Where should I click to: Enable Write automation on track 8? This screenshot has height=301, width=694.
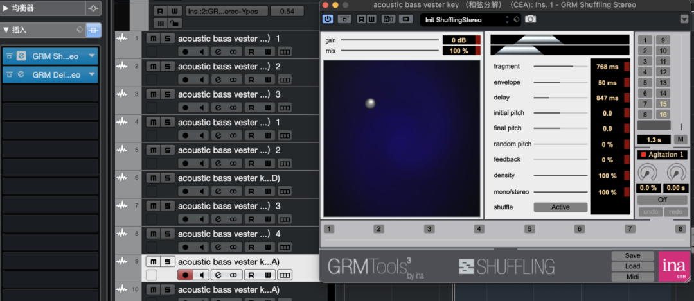tap(268, 246)
